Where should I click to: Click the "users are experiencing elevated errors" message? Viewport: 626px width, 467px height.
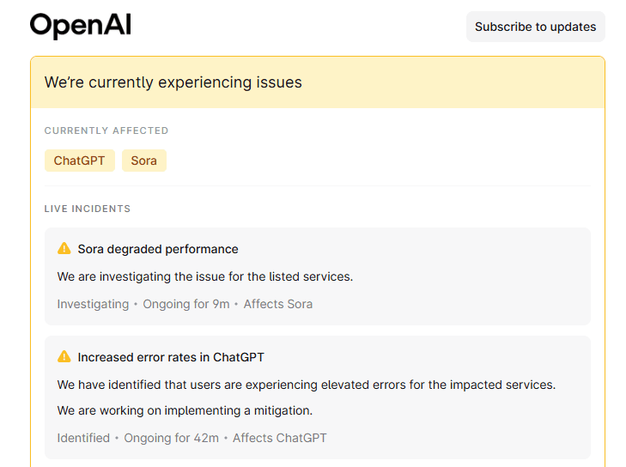coord(307,385)
